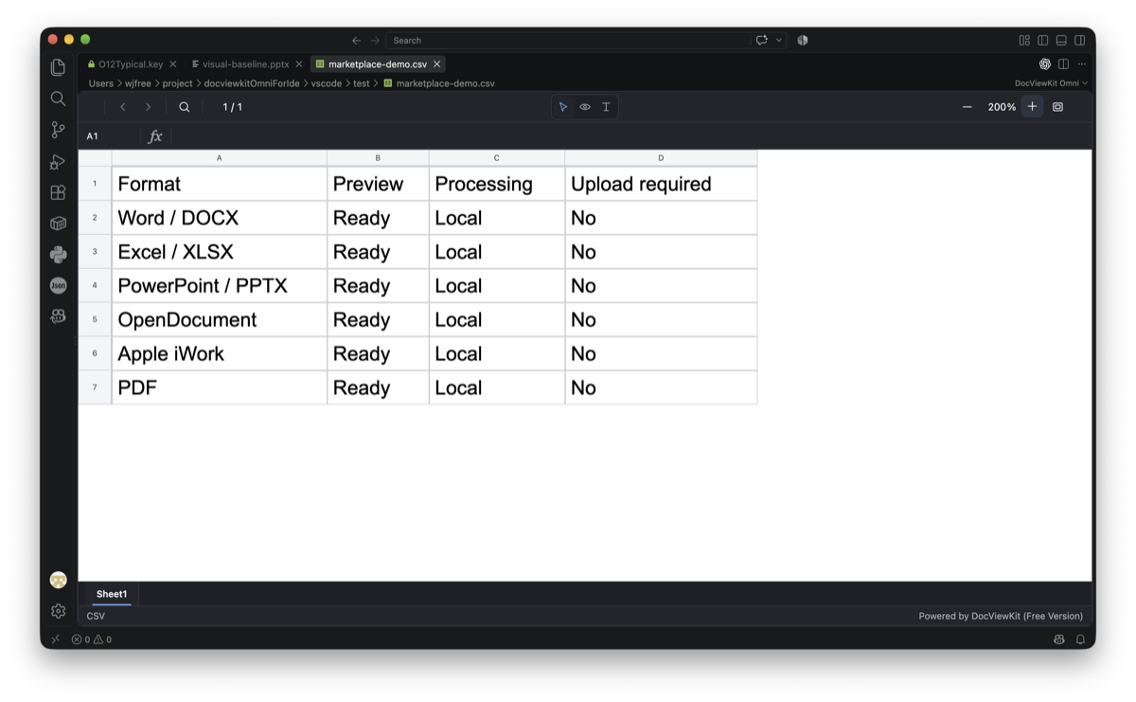
Task: Open the editor More Actions ellipsis
Action: pyautogui.click(x=1081, y=64)
